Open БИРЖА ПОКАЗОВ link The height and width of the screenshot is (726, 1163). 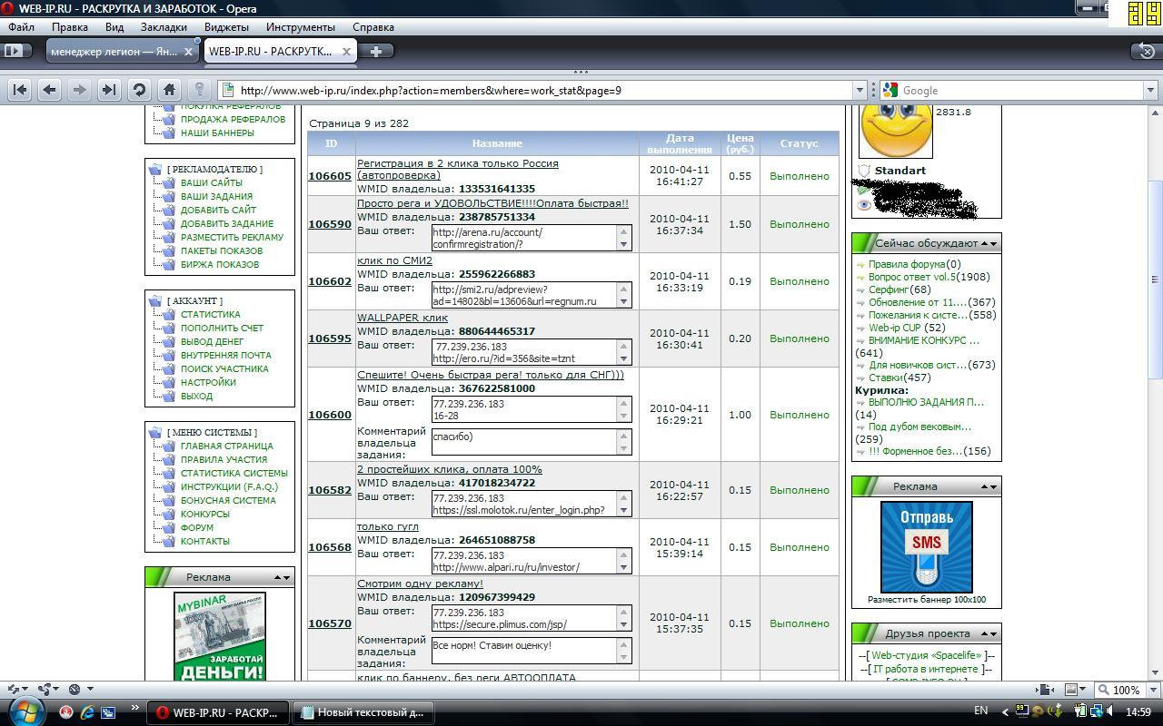pos(220,264)
